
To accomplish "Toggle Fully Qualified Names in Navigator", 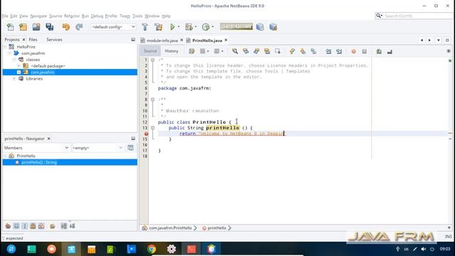I will 52,226.
